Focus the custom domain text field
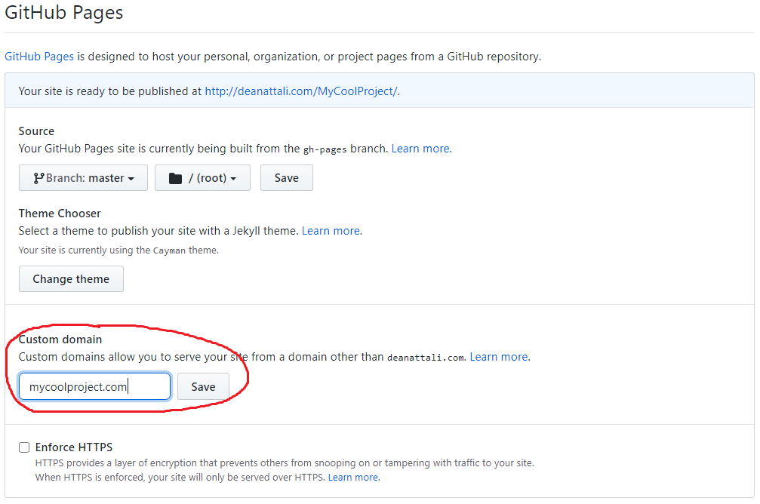The width and height of the screenshot is (760, 504). pos(95,386)
